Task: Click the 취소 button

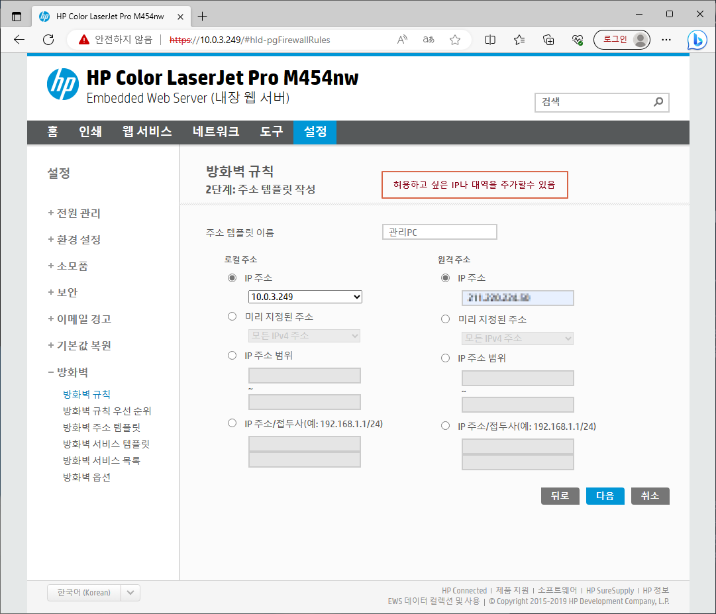Action: [x=650, y=495]
